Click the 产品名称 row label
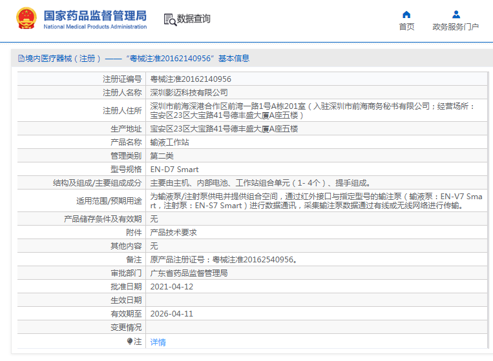The image size is (493, 361). [126, 142]
